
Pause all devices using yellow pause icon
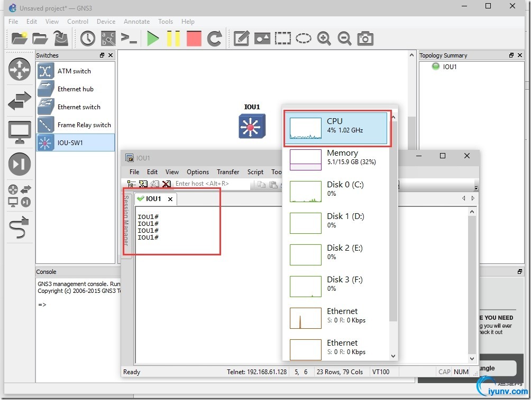pos(173,39)
